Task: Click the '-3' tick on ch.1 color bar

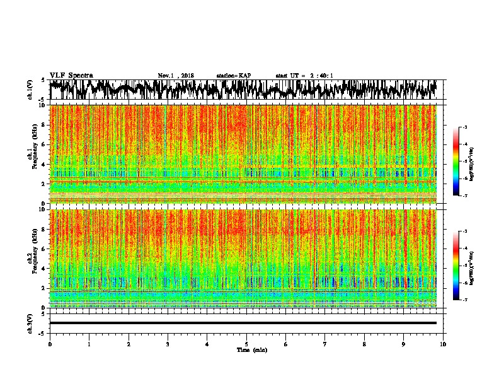Action: click(x=465, y=127)
